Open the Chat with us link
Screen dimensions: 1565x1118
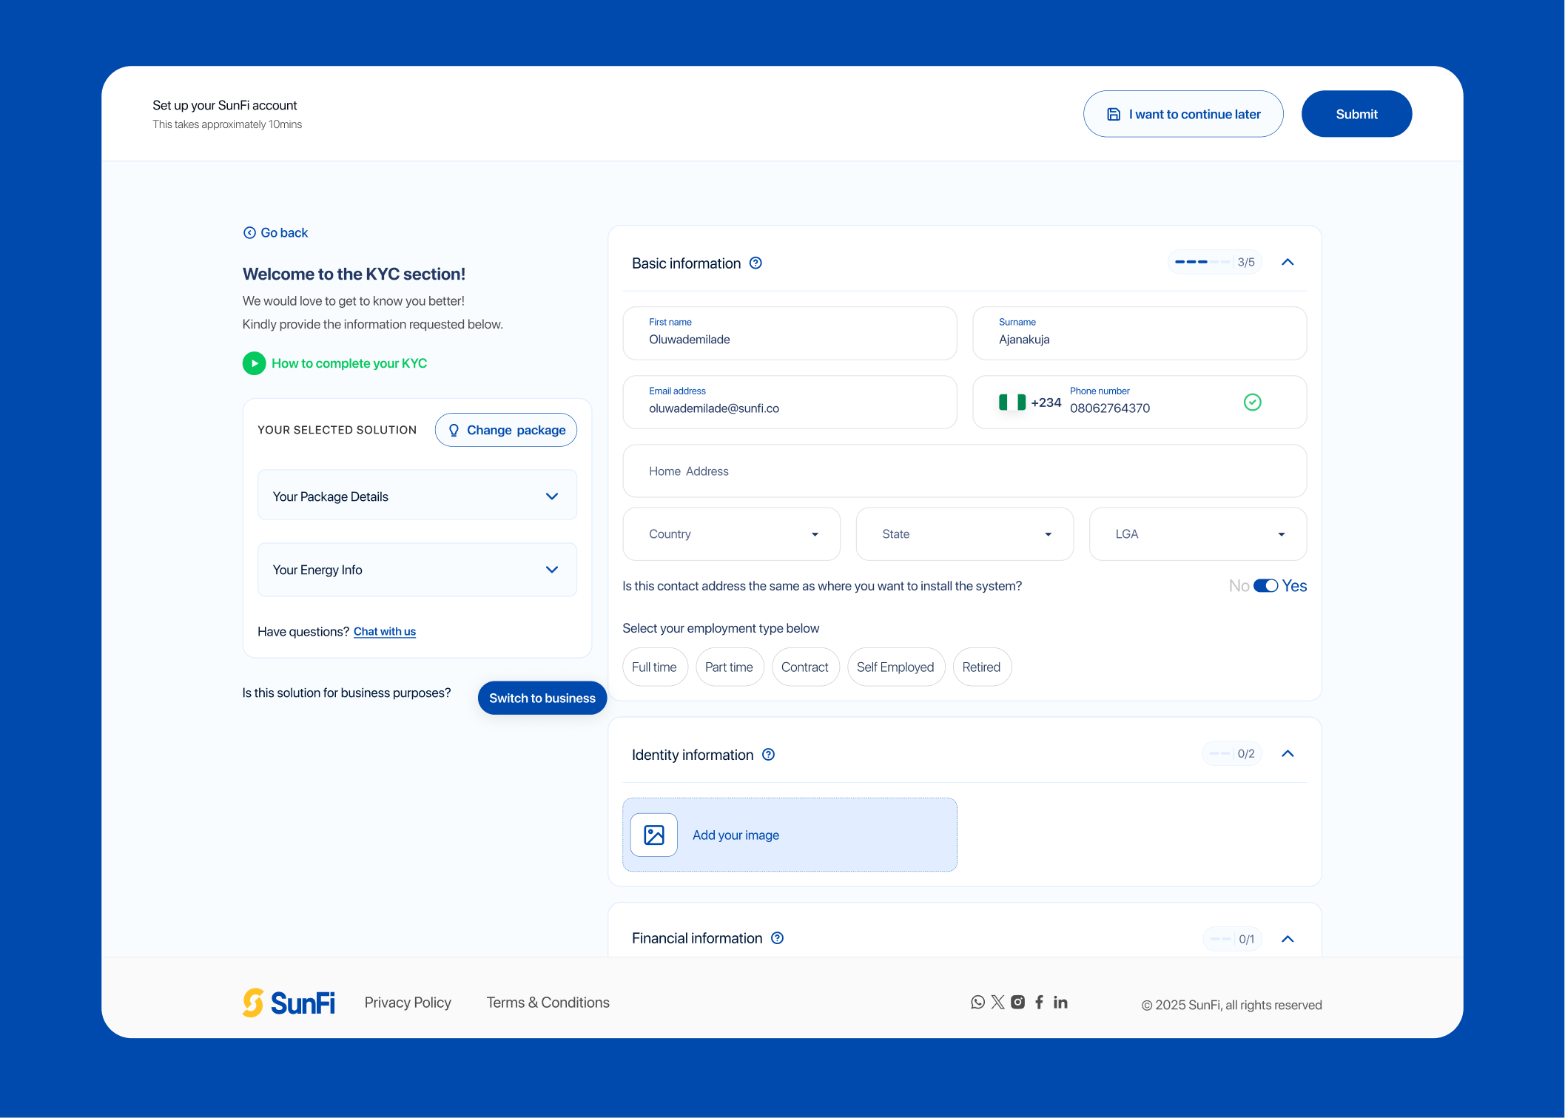pyautogui.click(x=384, y=632)
